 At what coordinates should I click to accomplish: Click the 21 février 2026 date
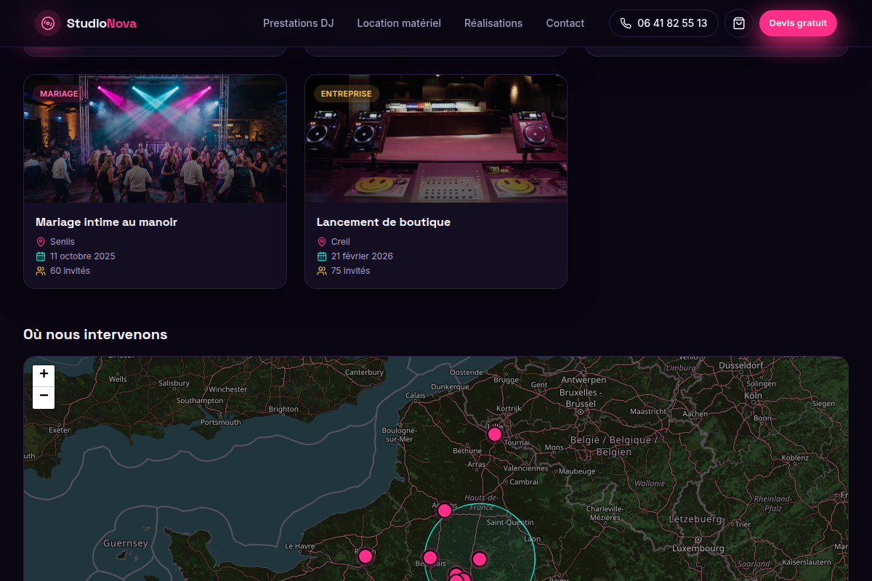pyautogui.click(x=362, y=256)
